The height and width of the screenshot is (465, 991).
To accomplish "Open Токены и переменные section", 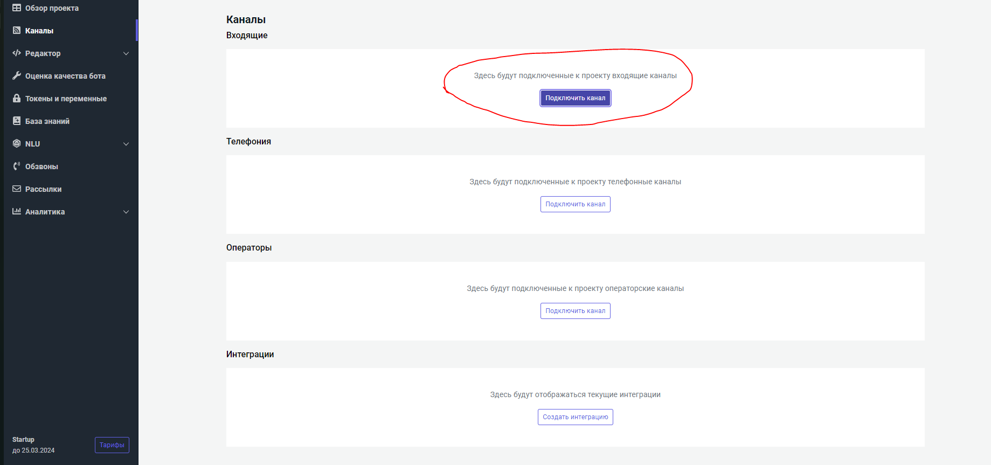I will (x=66, y=99).
